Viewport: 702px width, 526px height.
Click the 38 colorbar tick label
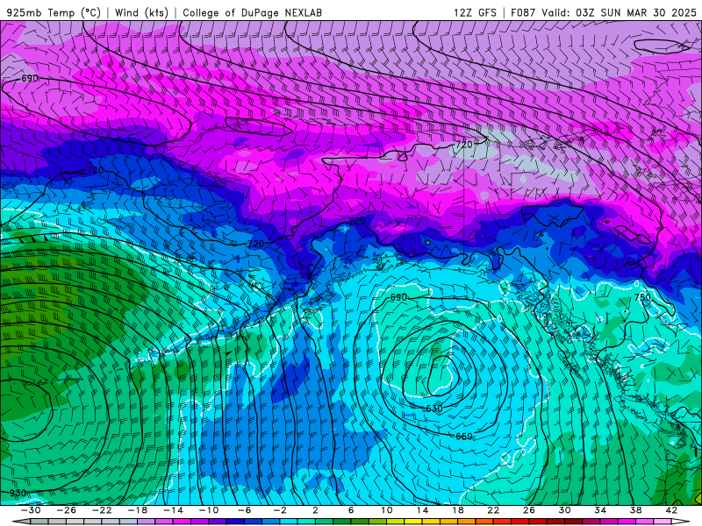click(x=635, y=510)
